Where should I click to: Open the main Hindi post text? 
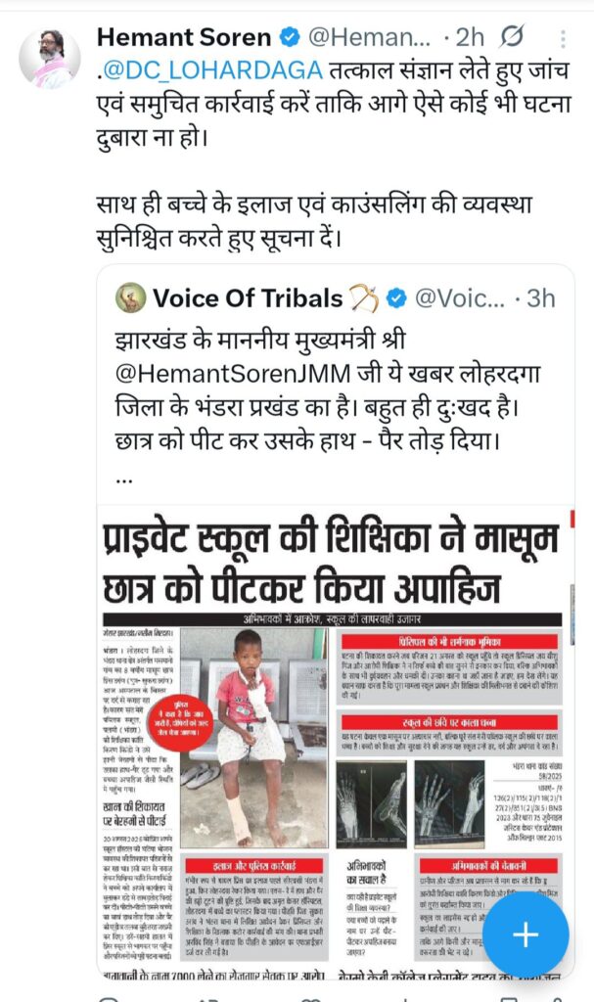point(333,154)
